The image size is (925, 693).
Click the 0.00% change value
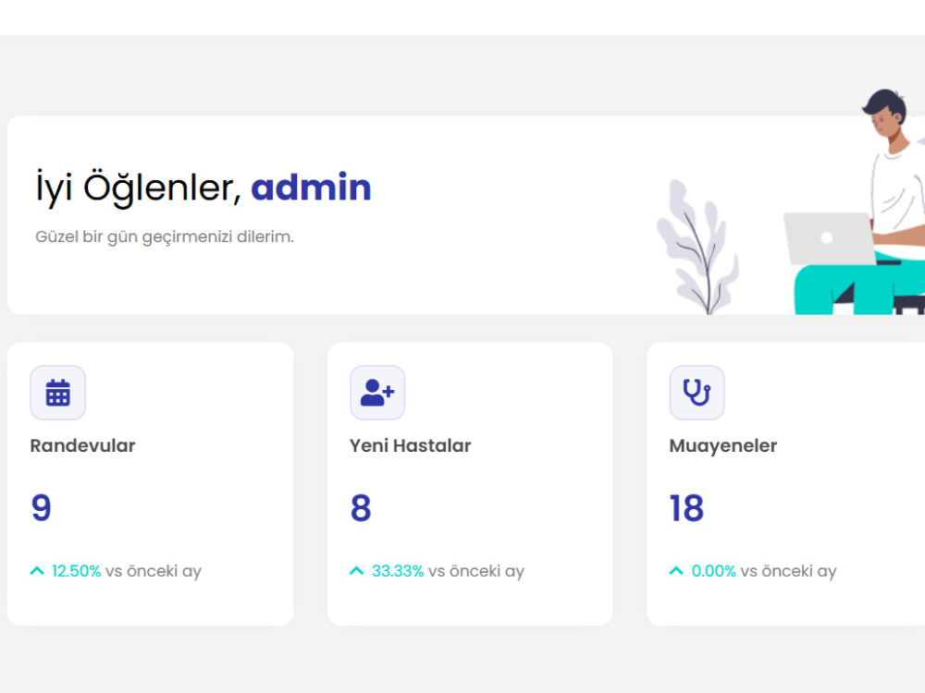point(714,571)
